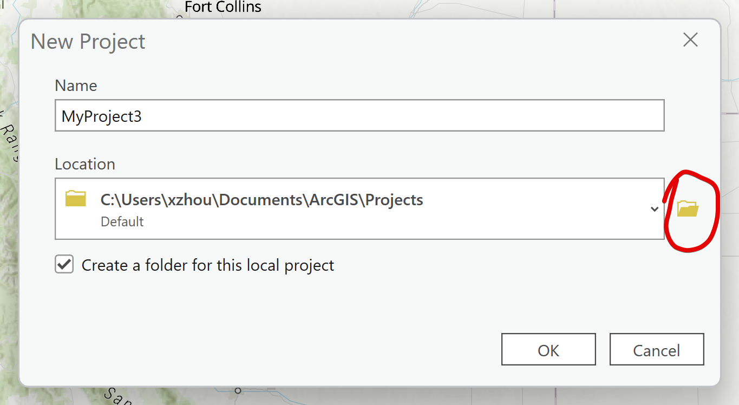Click the Location field label
Image resolution: width=739 pixels, height=405 pixels.
pos(85,164)
